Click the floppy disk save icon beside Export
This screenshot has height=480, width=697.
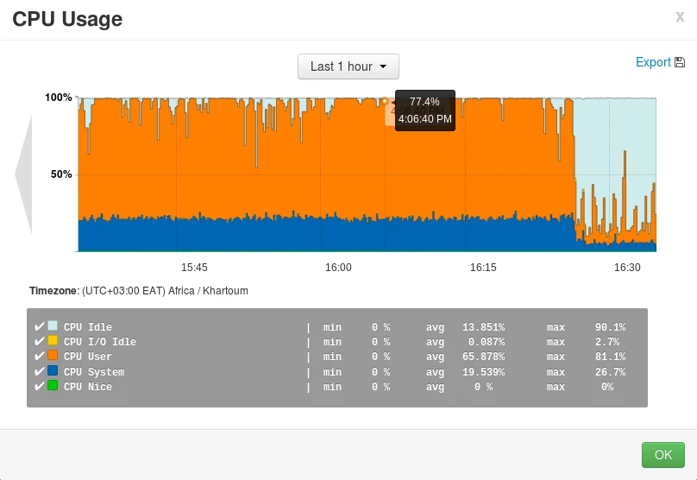[680, 62]
